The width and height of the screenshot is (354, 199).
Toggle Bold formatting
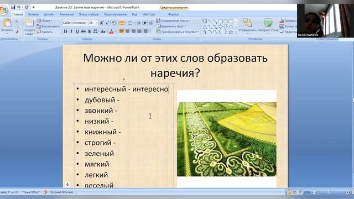click(65, 32)
